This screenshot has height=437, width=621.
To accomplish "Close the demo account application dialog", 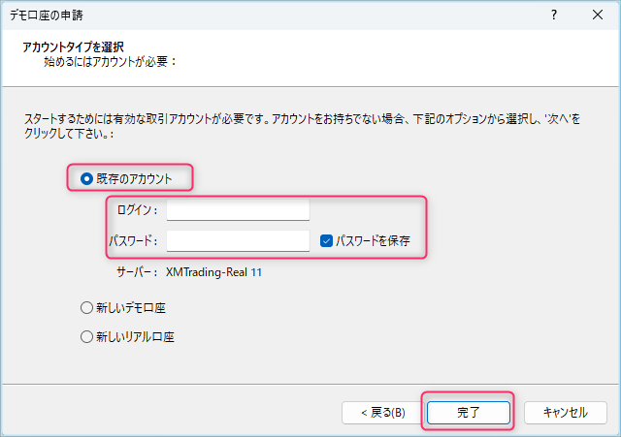I will (598, 15).
